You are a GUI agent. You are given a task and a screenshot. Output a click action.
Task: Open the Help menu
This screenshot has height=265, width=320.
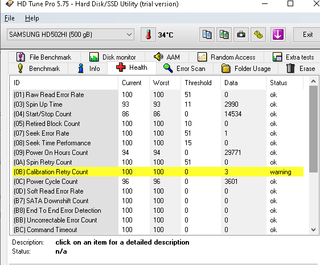click(x=32, y=18)
